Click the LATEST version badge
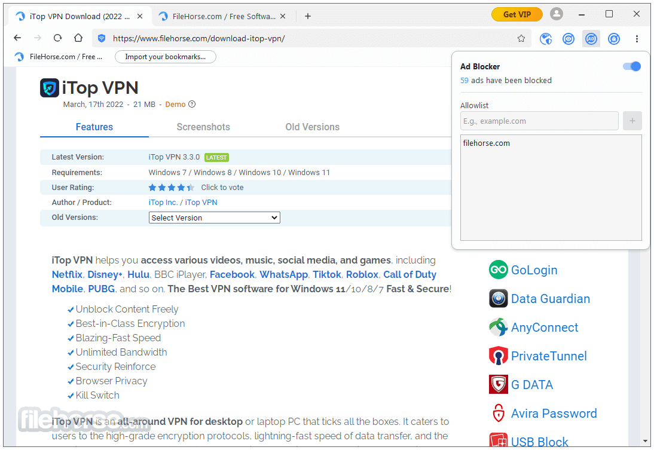The height and width of the screenshot is (450, 654). [x=216, y=157]
